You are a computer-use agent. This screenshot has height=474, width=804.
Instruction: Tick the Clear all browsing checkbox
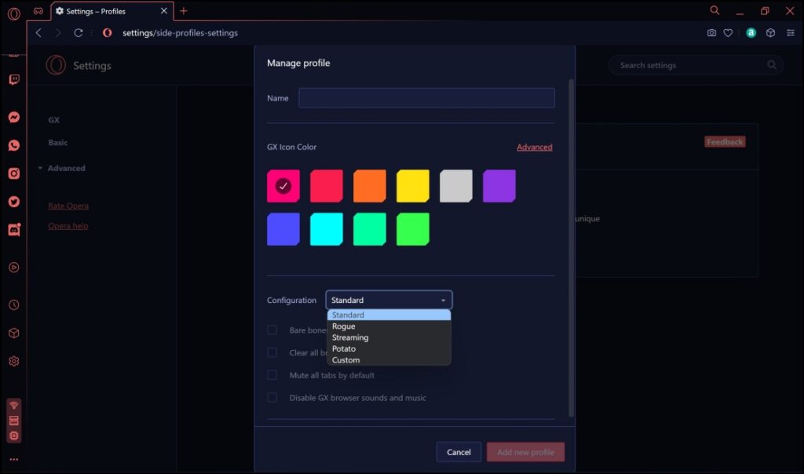pos(272,352)
